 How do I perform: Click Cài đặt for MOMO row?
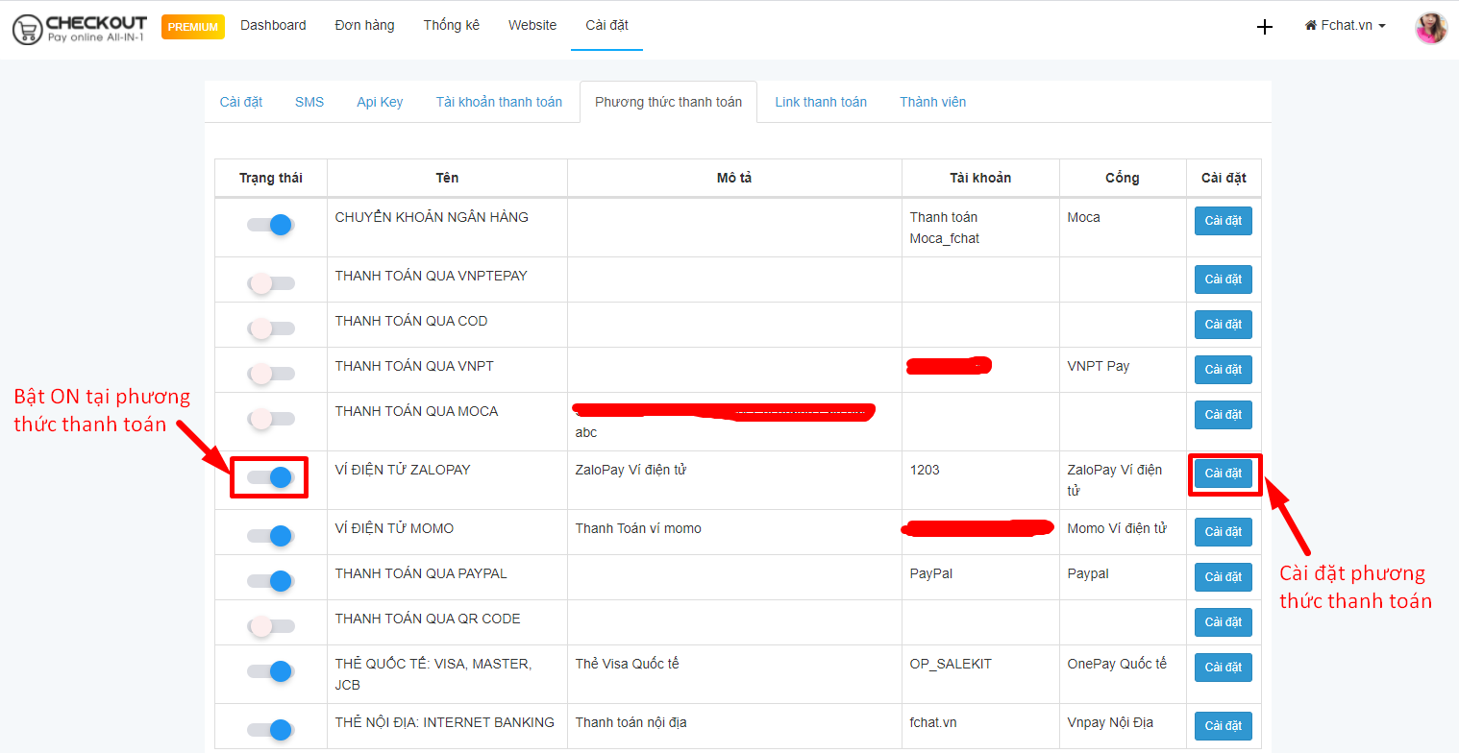(x=1224, y=532)
